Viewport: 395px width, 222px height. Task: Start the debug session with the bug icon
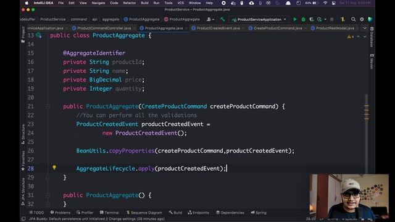(303, 19)
